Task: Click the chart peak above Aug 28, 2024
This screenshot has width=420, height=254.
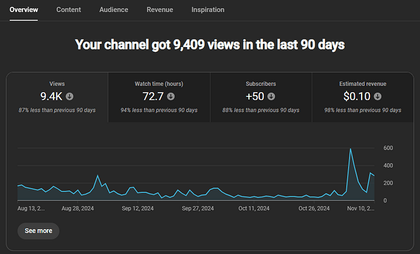Action: [x=97, y=176]
